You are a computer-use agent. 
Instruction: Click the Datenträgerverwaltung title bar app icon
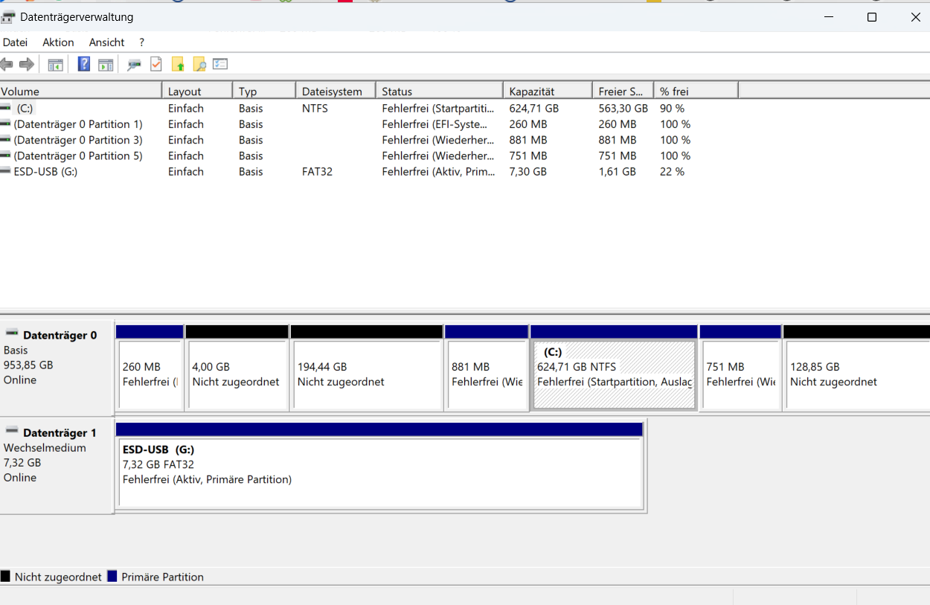[8, 17]
